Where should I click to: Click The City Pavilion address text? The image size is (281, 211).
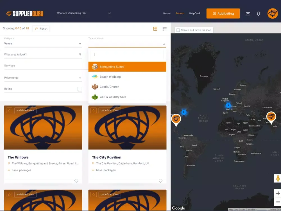[123, 163]
